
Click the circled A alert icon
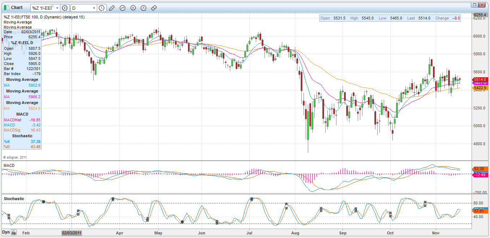[x=143, y=8]
